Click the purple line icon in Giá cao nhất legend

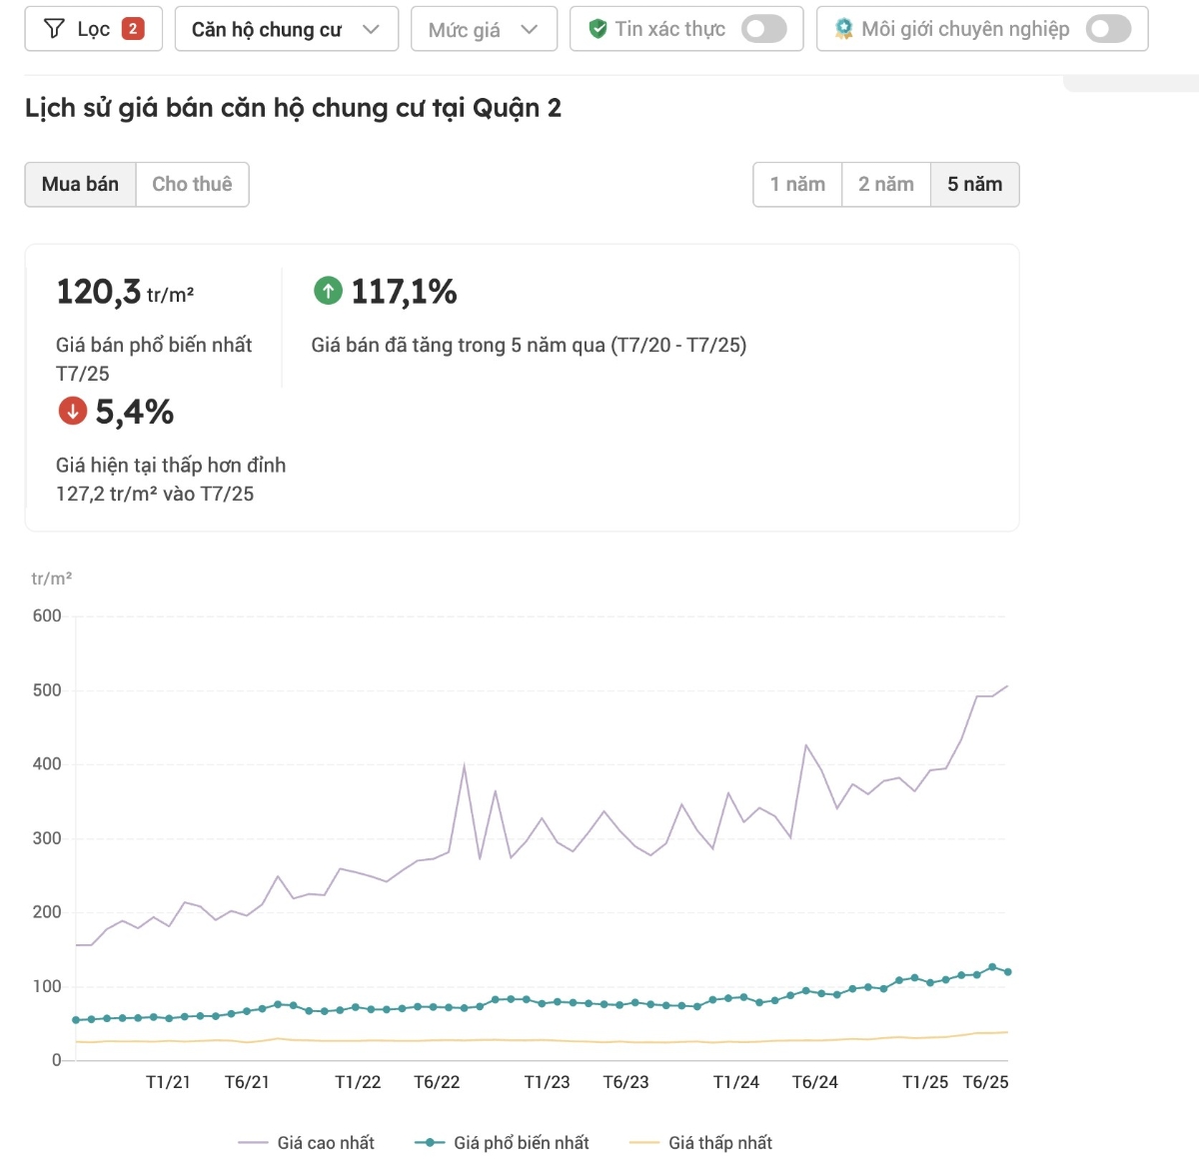point(254,1141)
